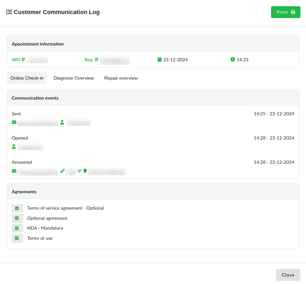
Task: Click the IP location pin icon
Action: coord(85,171)
